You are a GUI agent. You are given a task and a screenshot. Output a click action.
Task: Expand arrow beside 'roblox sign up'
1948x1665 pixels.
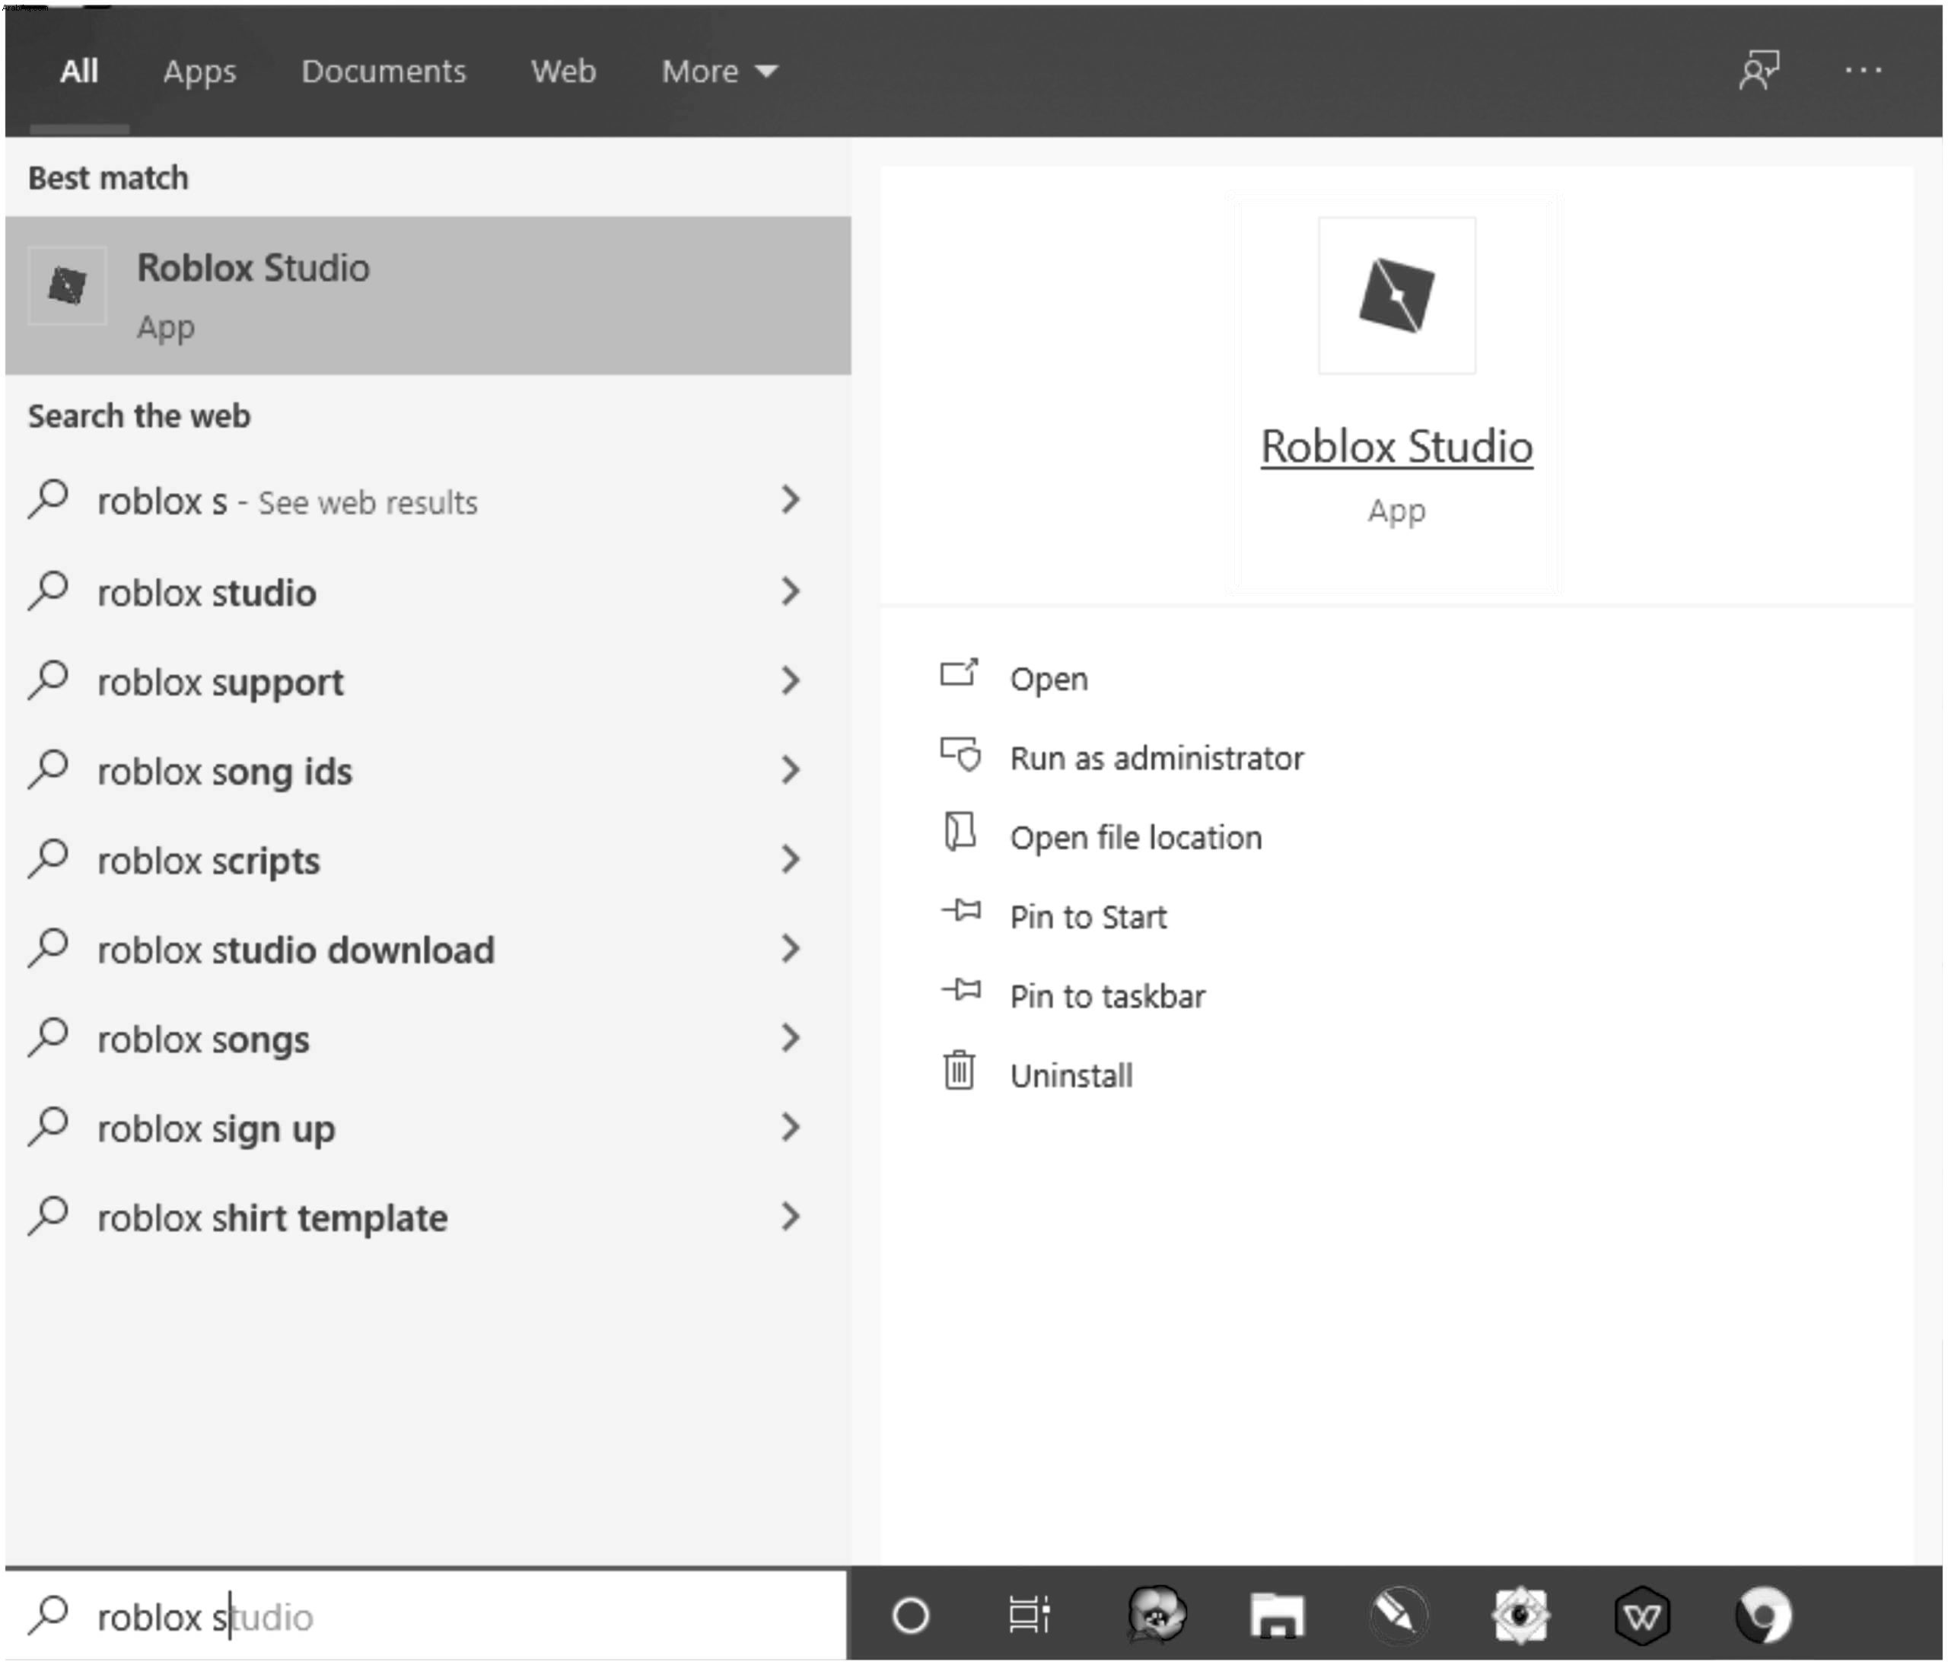pos(791,1127)
